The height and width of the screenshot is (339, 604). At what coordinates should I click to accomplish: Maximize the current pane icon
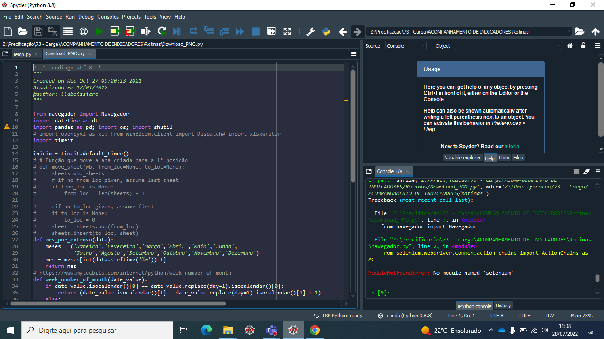(287, 31)
